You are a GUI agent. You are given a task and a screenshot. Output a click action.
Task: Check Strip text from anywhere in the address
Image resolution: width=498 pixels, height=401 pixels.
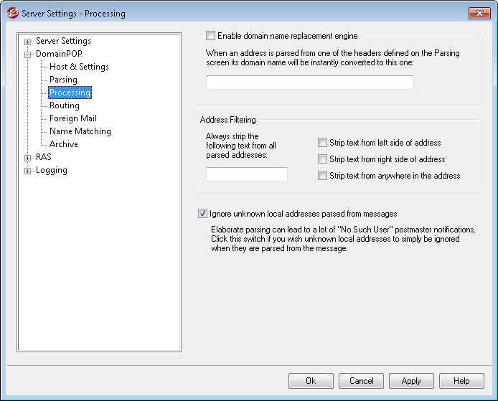(323, 176)
